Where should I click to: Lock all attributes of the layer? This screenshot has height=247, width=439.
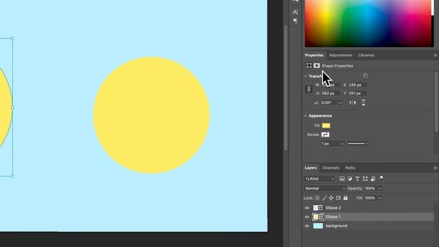[346, 198]
